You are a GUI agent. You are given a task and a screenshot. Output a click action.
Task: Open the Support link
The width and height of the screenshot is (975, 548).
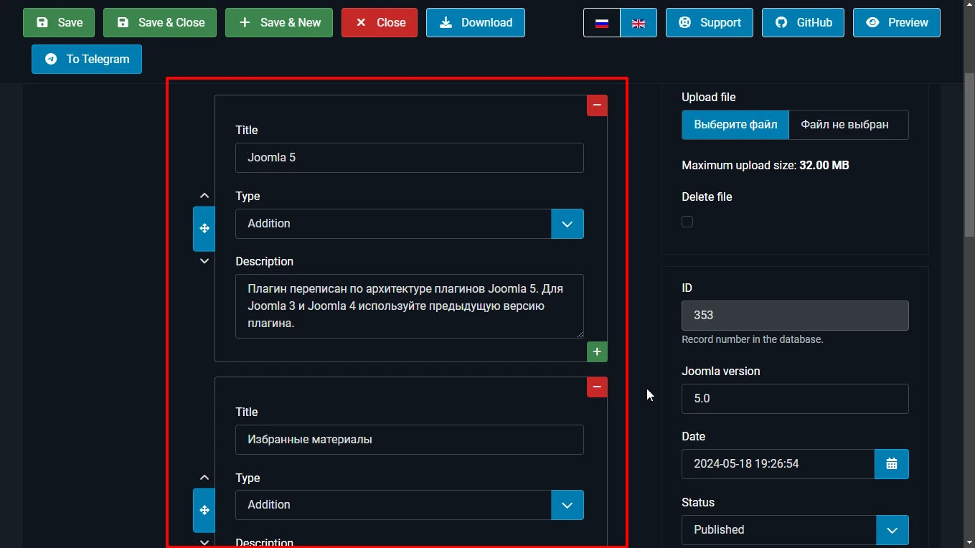pos(710,23)
